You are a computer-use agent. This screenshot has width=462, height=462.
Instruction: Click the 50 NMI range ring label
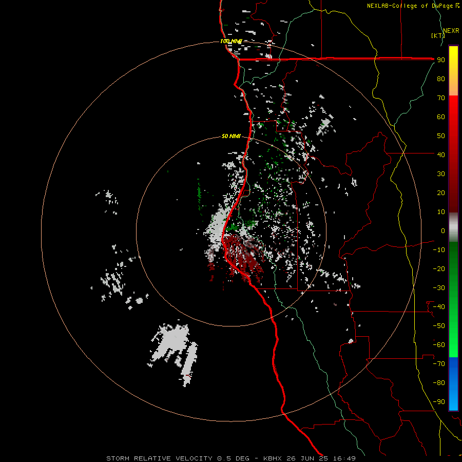[x=231, y=136]
